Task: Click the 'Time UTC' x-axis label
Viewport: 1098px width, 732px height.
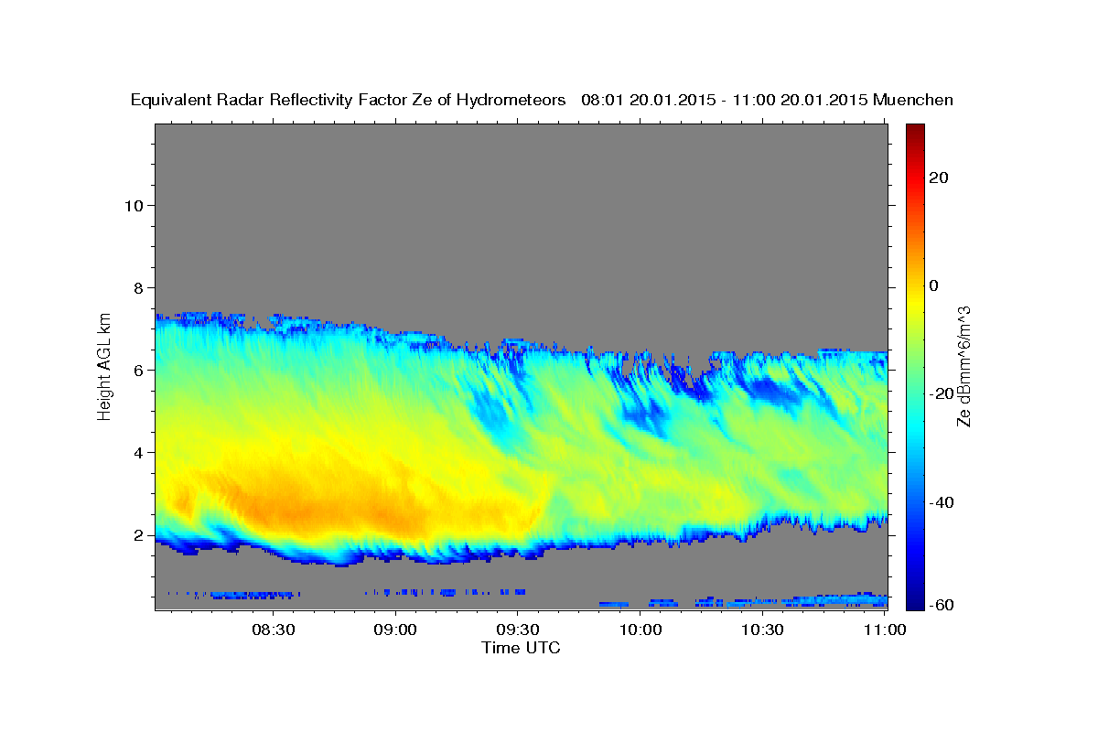Action: click(521, 648)
